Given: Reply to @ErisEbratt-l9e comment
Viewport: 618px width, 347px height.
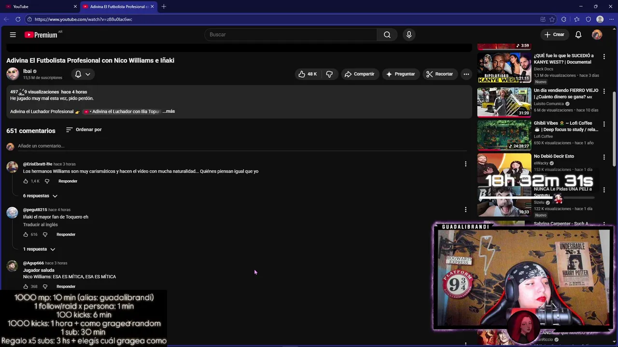Looking at the screenshot, I should [68, 181].
